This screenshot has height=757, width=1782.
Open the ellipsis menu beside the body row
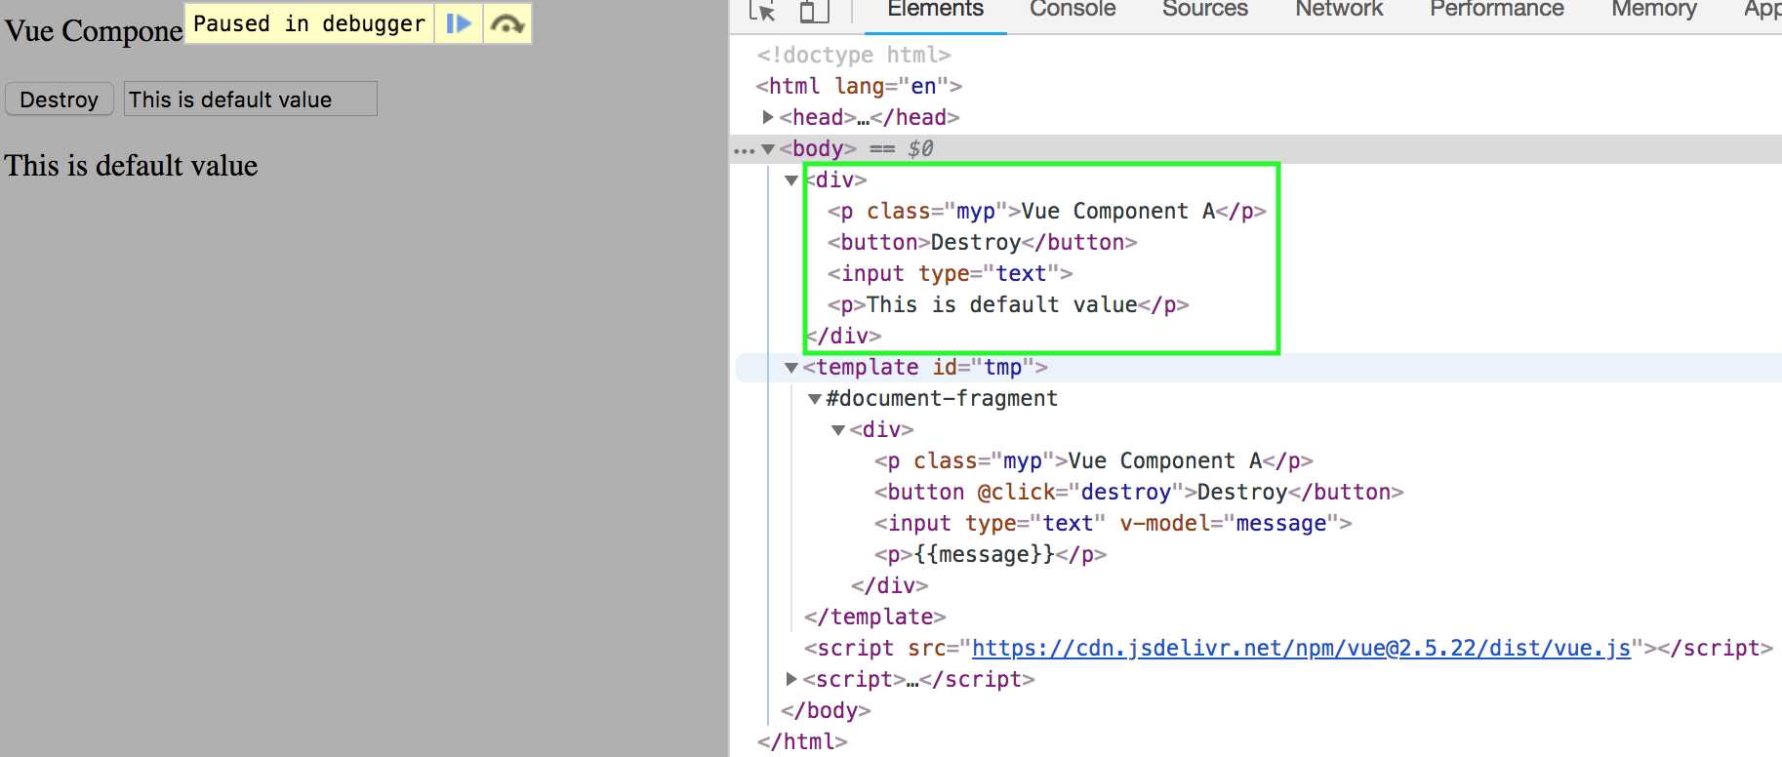pos(744,150)
